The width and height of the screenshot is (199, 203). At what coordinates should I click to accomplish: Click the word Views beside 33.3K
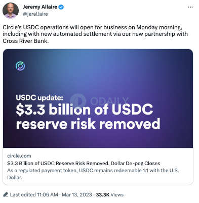coord(117,195)
